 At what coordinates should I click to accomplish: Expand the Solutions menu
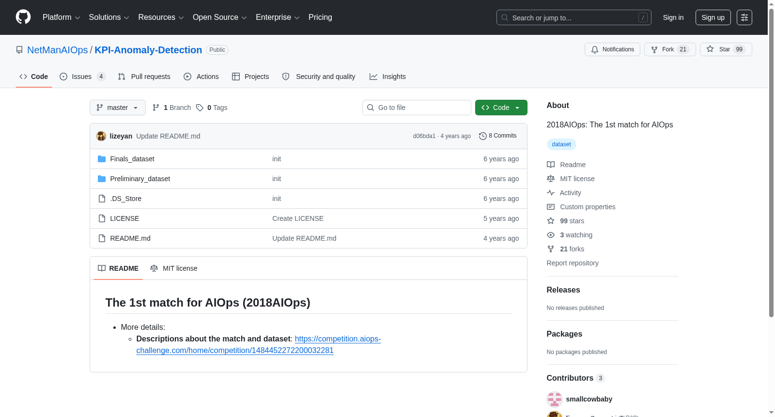[109, 17]
